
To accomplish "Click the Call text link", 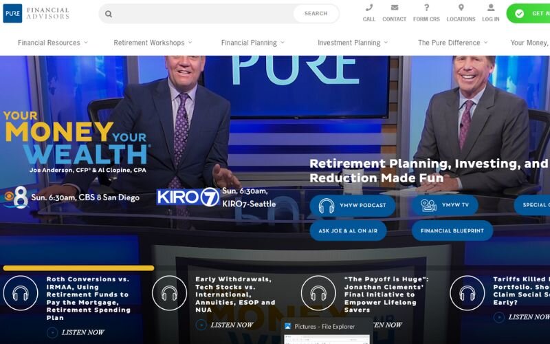I will [369, 19].
